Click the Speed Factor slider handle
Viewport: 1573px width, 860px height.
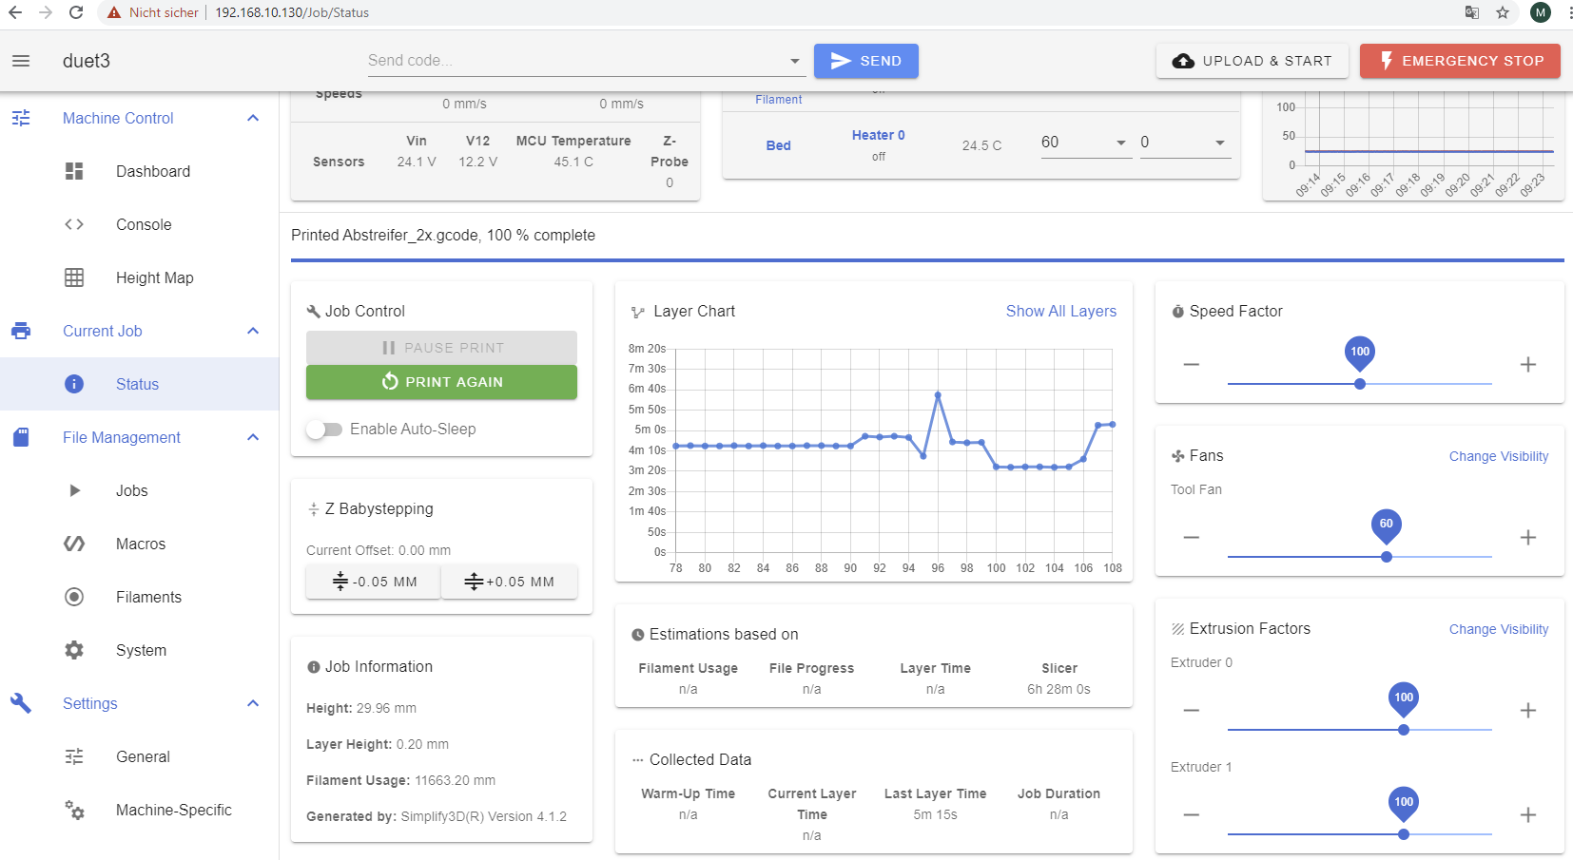click(x=1360, y=384)
